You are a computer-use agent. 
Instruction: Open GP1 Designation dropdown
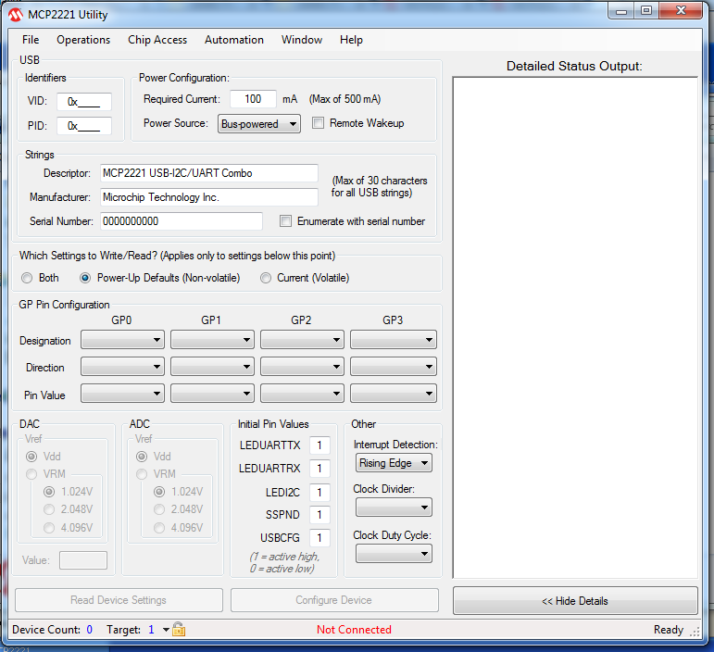click(x=212, y=340)
